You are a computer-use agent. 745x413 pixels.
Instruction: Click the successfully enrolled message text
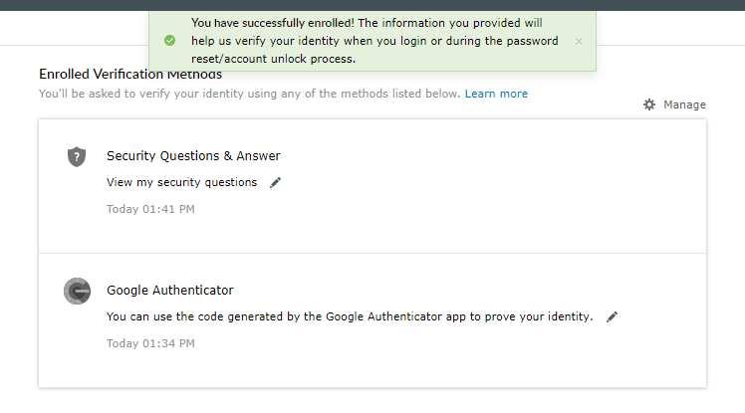pos(373,41)
